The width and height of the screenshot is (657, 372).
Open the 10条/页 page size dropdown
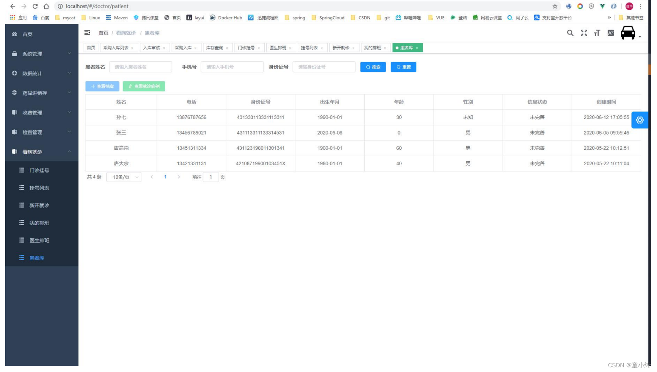[x=124, y=177]
